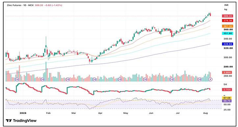The image size is (238, 127).
Task: Click the Zinc Futures - 1D - MCX title
Action: point(20,5)
